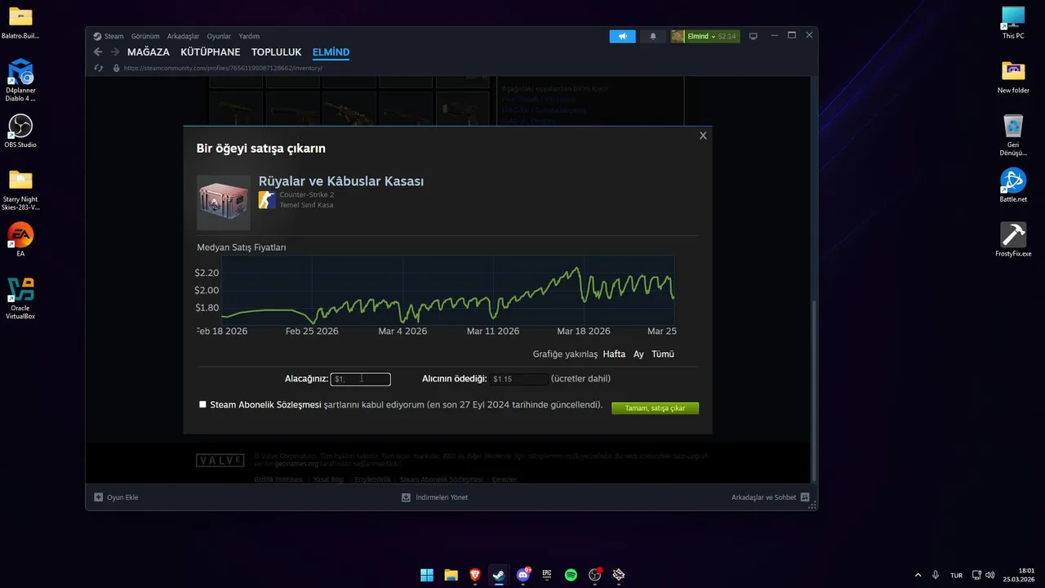Viewport: 1045px width, 588px height.
Task: Open the Balatro.Build desktop folder
Action: [x=20, y=22]
